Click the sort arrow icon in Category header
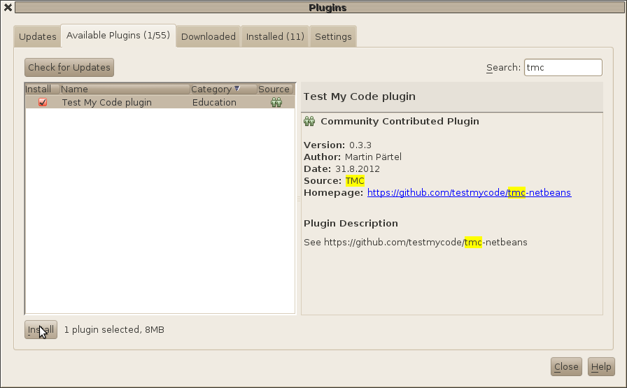 click(x=237, y=88)
